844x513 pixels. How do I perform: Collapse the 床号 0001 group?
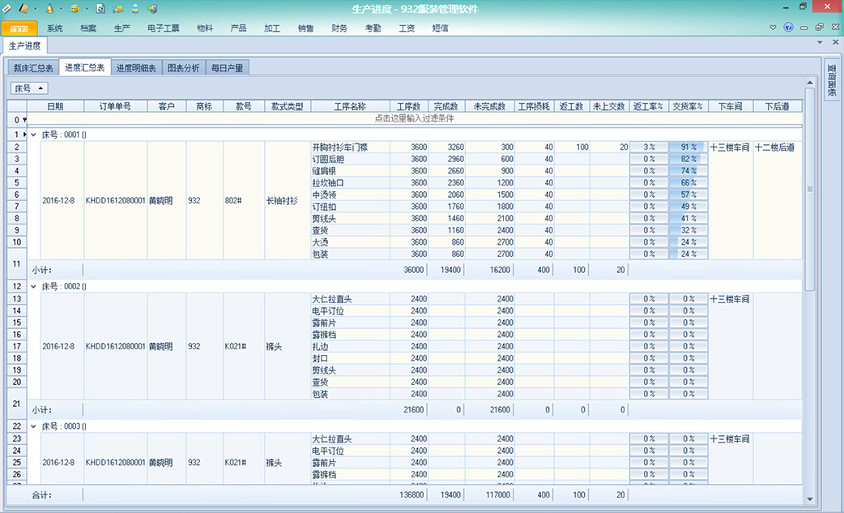(x=33, y=135)
